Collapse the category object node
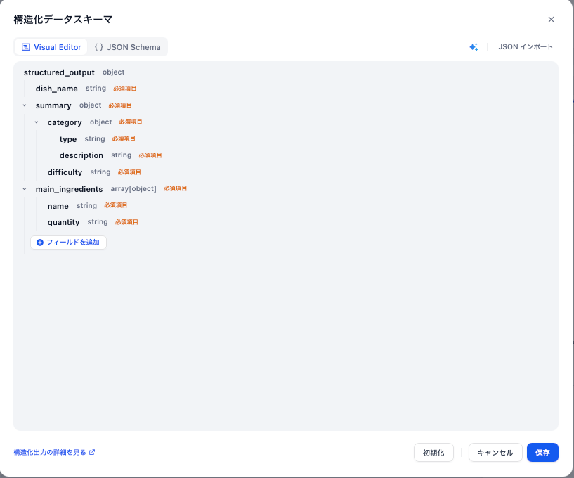574x478 pixels. pyautogui.click(x=37, y=122)
